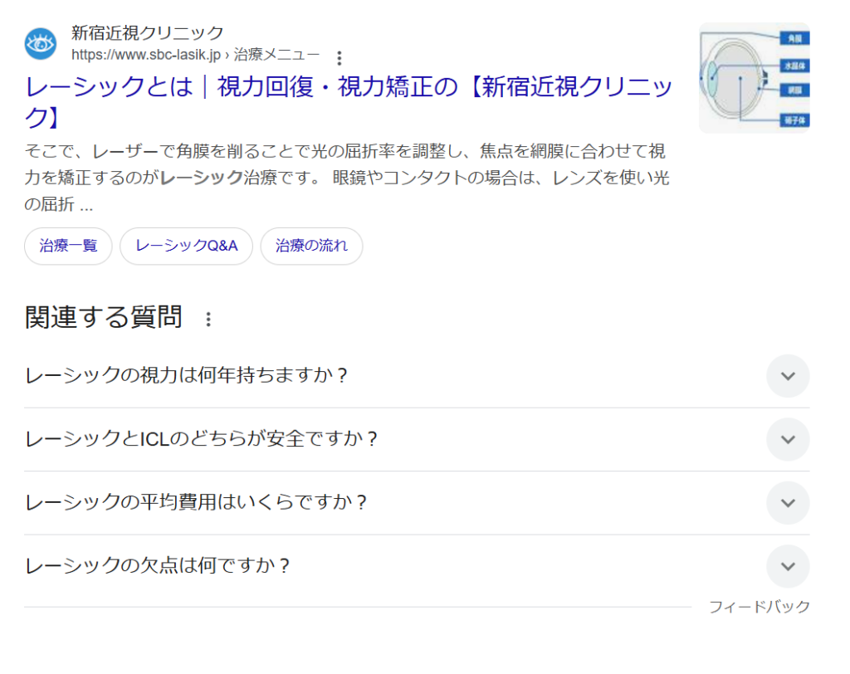The height and width of the screenshot is (674, 850).
Task: Select the レーシックQ&A chip
Action: [x=186, y=246]
